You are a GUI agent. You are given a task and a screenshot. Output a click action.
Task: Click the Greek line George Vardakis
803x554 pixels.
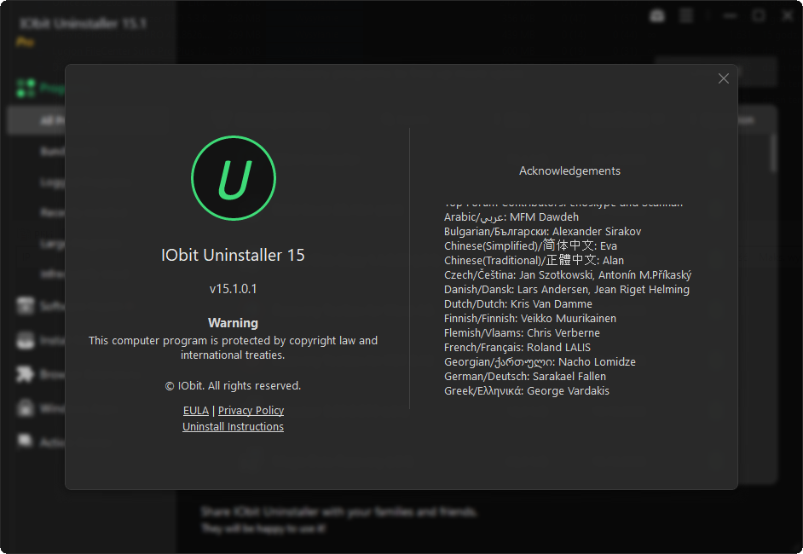pyautogui.click(x=527, y=390)
